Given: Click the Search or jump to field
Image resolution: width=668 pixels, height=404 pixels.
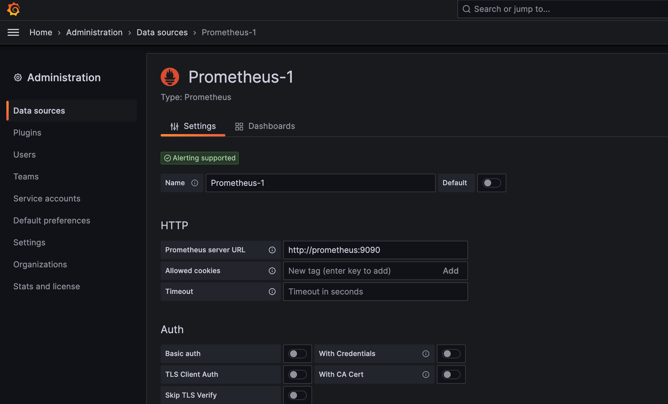Looking at the screenshot, I should tap(563, 9).
